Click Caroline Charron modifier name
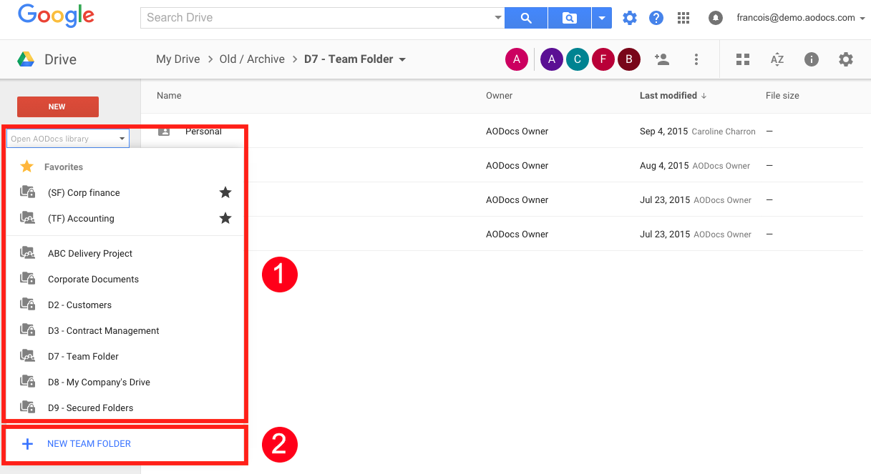 tap(724, 132)
